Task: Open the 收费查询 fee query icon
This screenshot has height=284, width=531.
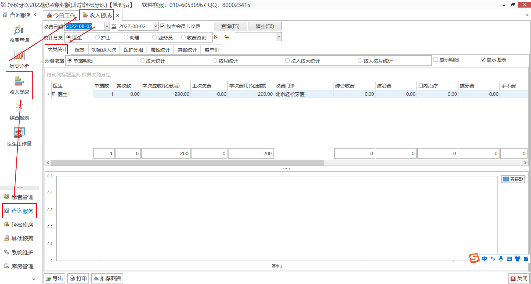Action: tap(19, 34)
